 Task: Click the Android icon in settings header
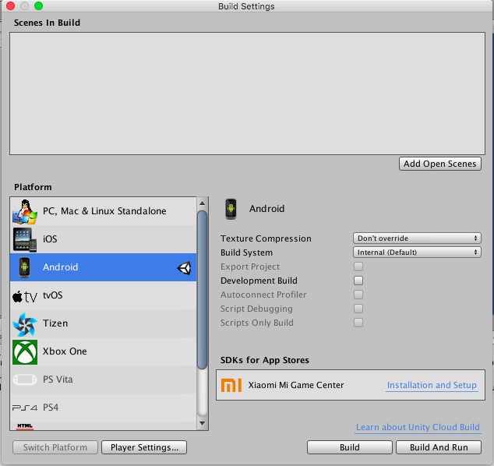click(231, 209)
